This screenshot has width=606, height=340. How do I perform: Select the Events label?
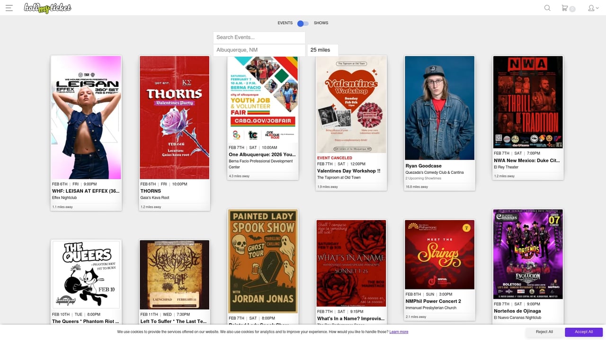pyautogui.click(x=285, y=23)
